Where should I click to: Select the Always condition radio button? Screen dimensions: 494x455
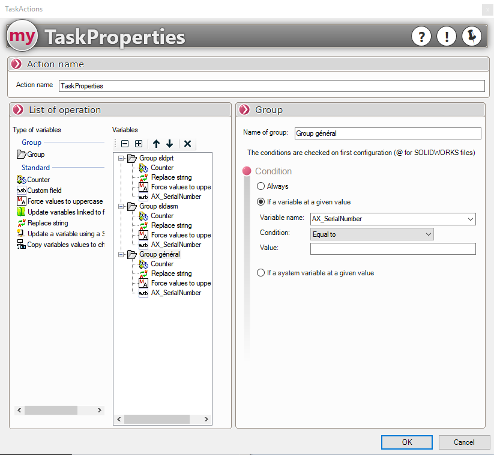pos(261,186)
